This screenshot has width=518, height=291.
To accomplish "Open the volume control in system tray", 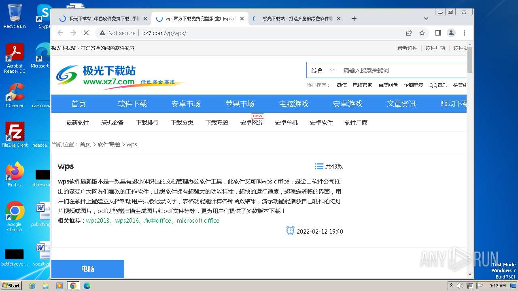I will [x=461, y=286].
